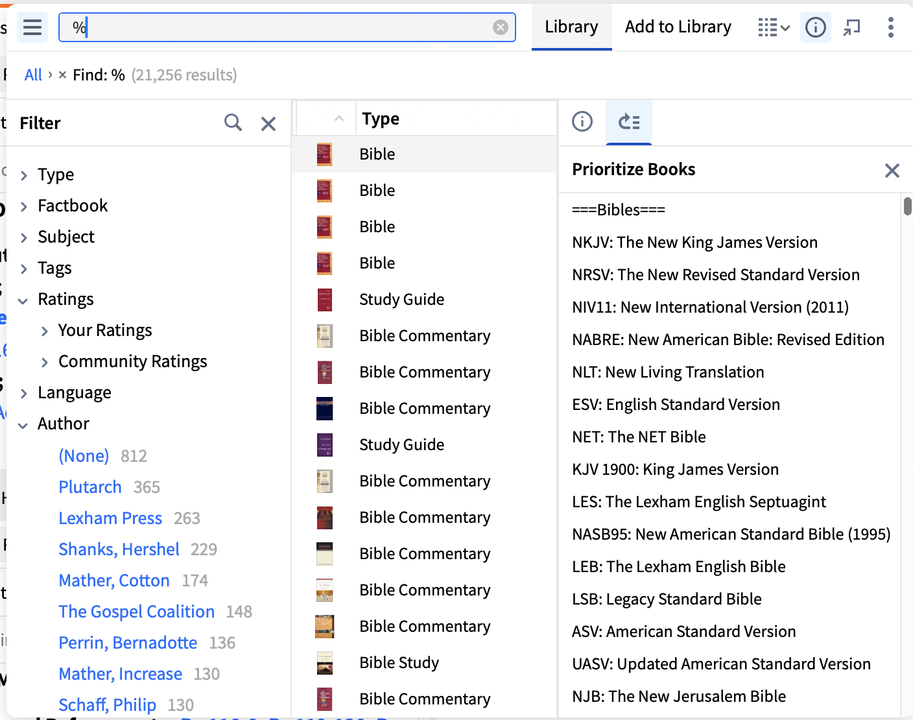This screenshot has width=913, height=720.
Task: Show the resource information tab icon
Action: point(582,121)
